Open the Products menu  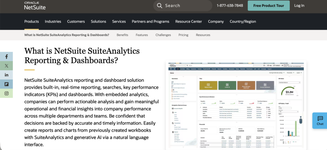32,21
